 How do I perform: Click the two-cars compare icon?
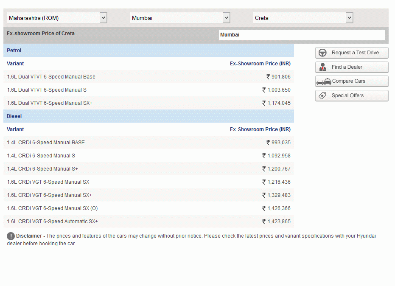pyautogui.click(x=324, y=81)
